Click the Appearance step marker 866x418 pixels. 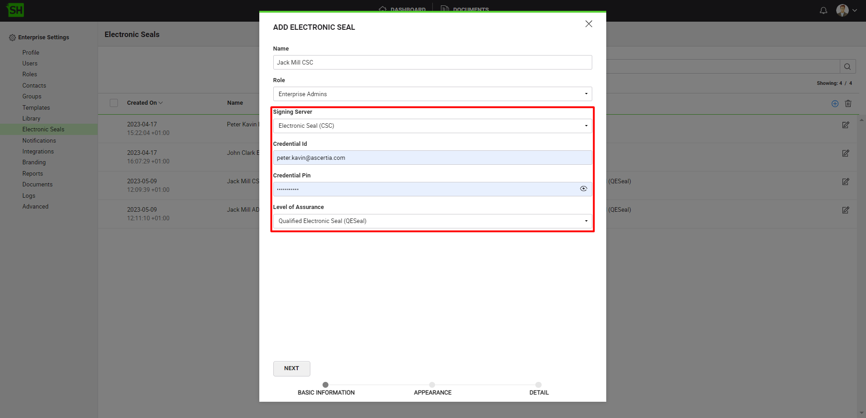(x=432, y=385)
